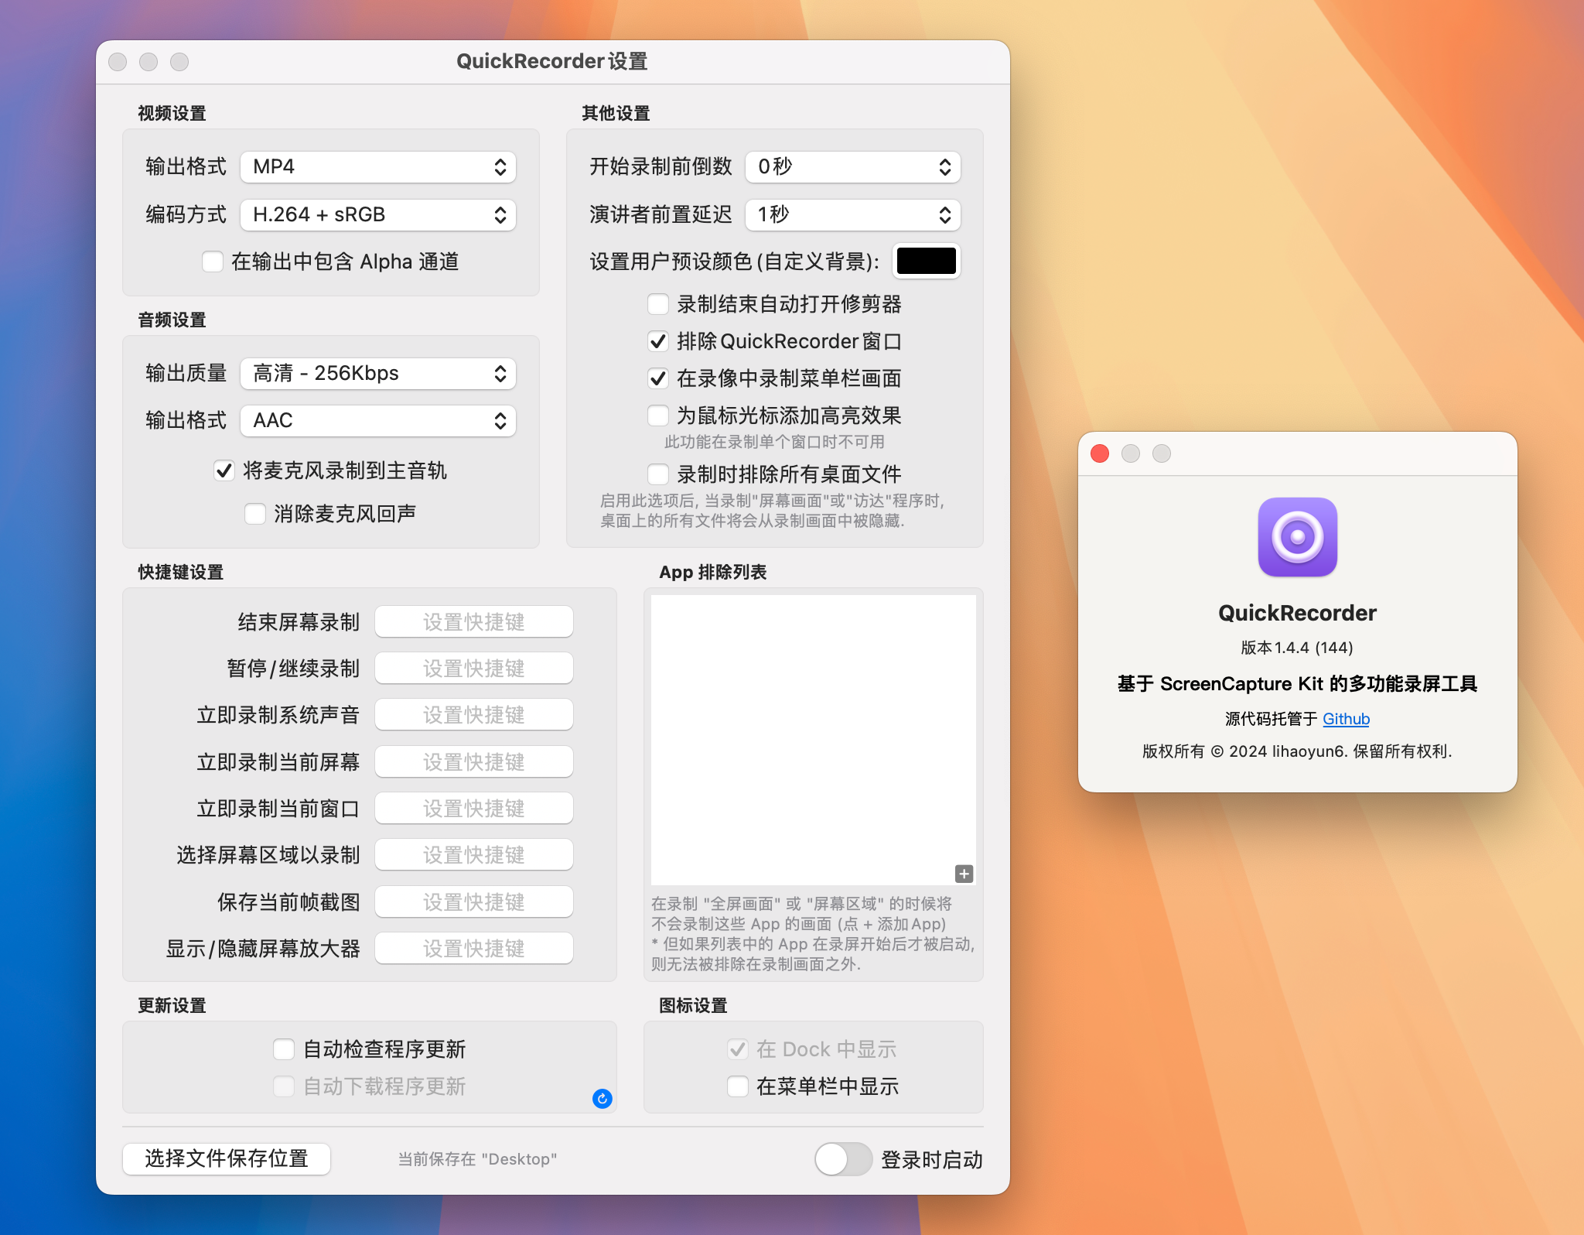Set shortcut for 暂停/继续录制
The height and width of the screenshot is (1235, 1584).
click(474, 669)
